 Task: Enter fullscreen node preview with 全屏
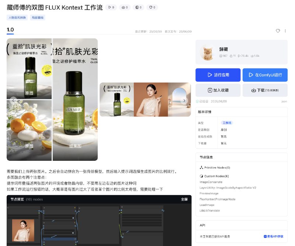pyautogui.click(x=184, y=199)
